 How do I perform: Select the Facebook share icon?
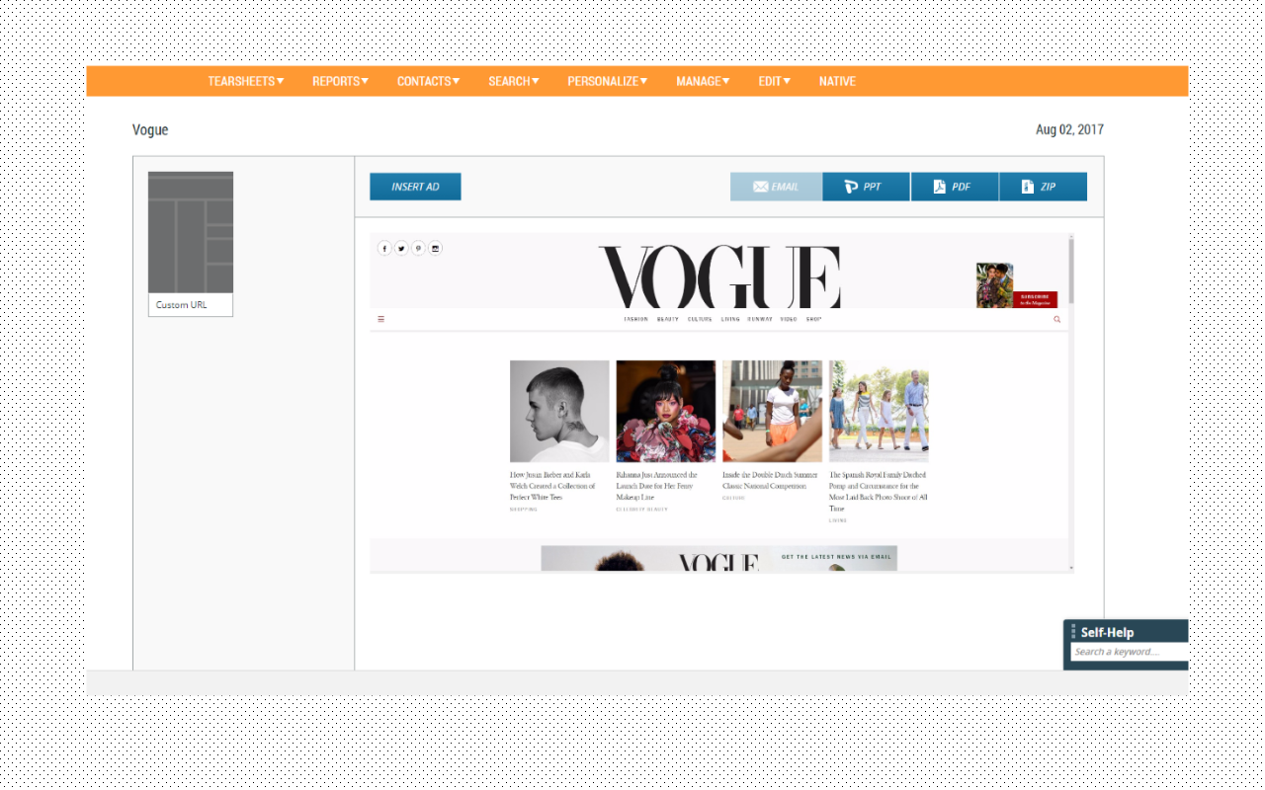(384, 248)
